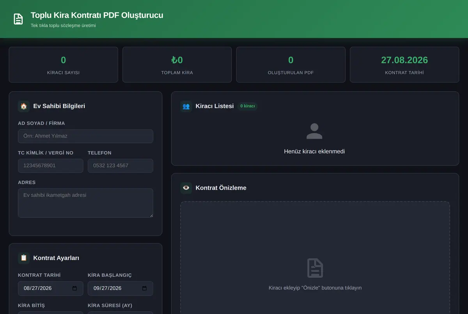Click the "OLUŞTURULAN PDF" stat card
Screen dimensions: 468x314
291,65
